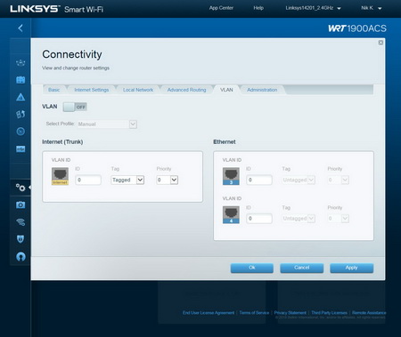Open the Wireless settings Wi-Fi icon

[20, 222]
